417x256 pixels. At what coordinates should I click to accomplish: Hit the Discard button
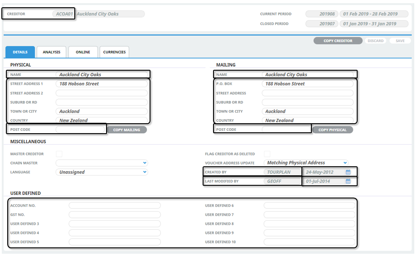click(375, 41)
